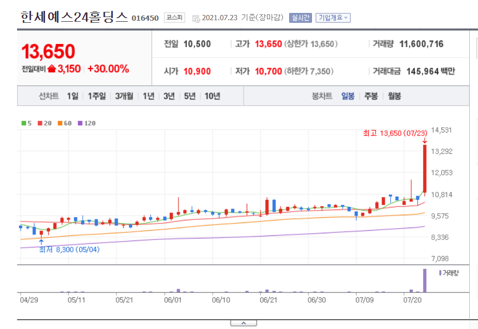This screenshot has height=329, width=478.
Task: Select the 1년 line chart tab
Action: pos(148,96)
